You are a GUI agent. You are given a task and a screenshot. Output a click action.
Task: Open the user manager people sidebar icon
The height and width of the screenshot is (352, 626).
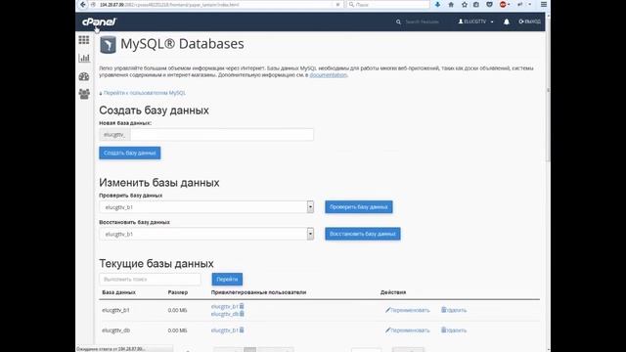(84, 94)
